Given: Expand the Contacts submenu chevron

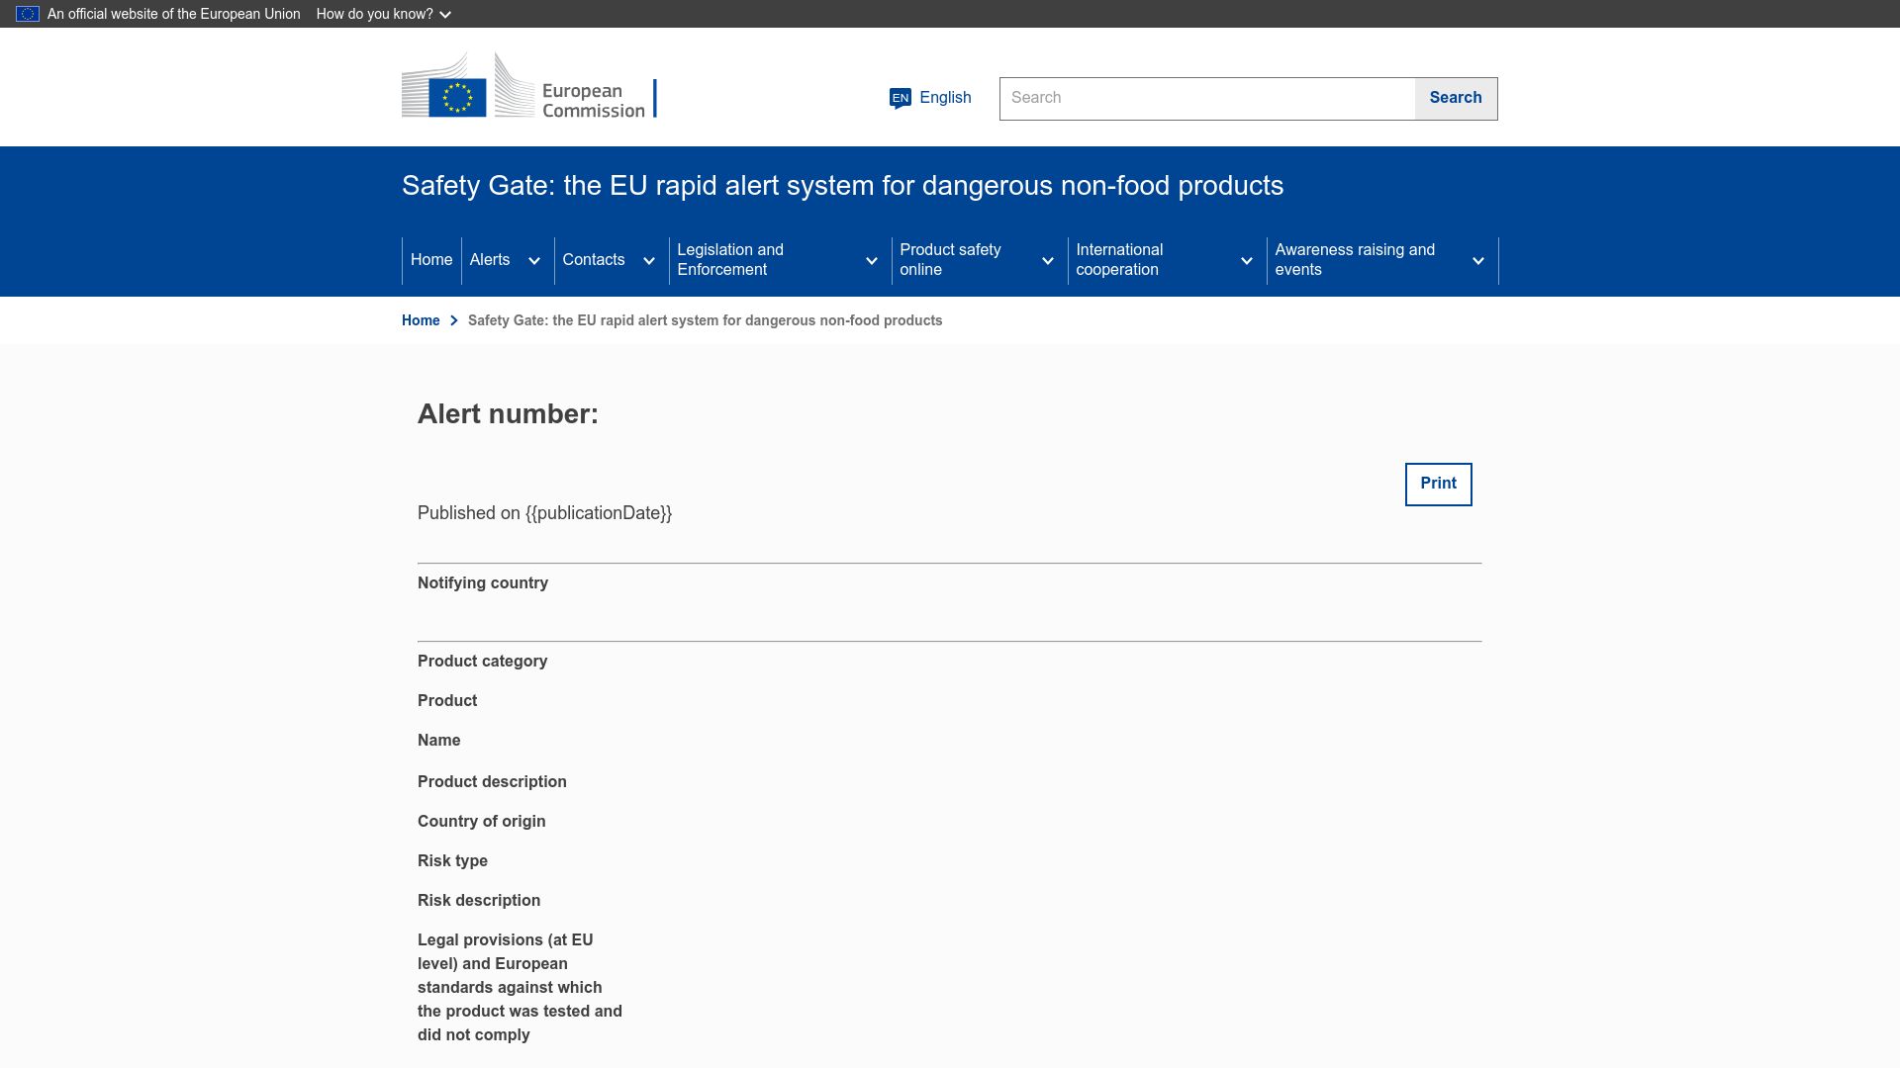Looking at the screenshot, I should click(649, 261).
